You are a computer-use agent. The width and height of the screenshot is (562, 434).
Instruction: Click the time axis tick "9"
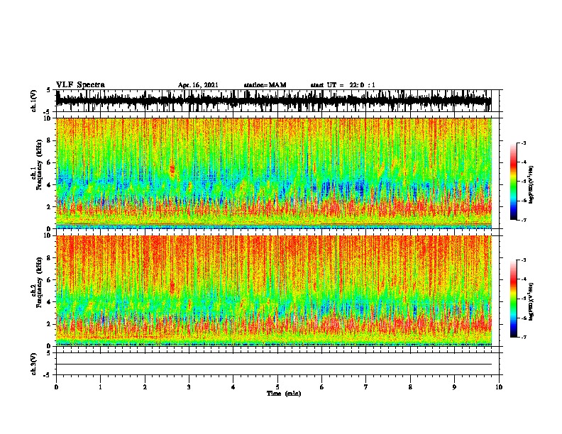point(454,387)
